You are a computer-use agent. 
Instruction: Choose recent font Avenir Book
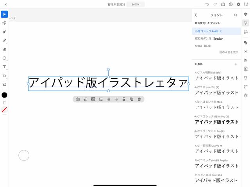click(x=216, y=46)
